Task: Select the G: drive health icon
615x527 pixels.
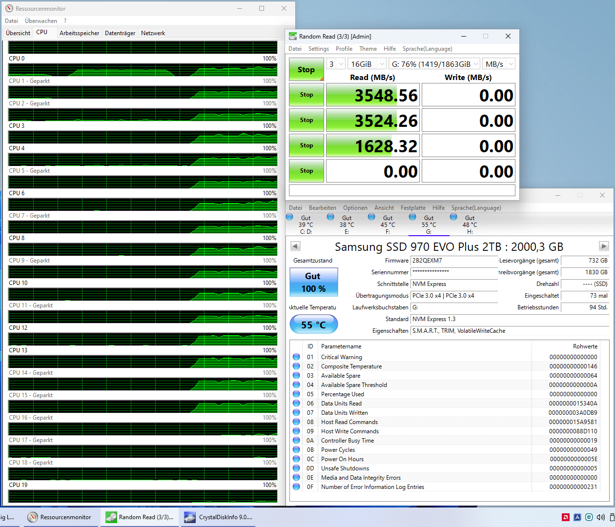Action: (413, 217)
